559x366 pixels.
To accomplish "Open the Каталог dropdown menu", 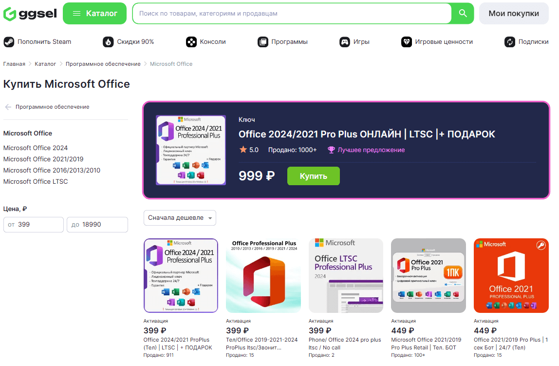I will [x=94, y=14].
